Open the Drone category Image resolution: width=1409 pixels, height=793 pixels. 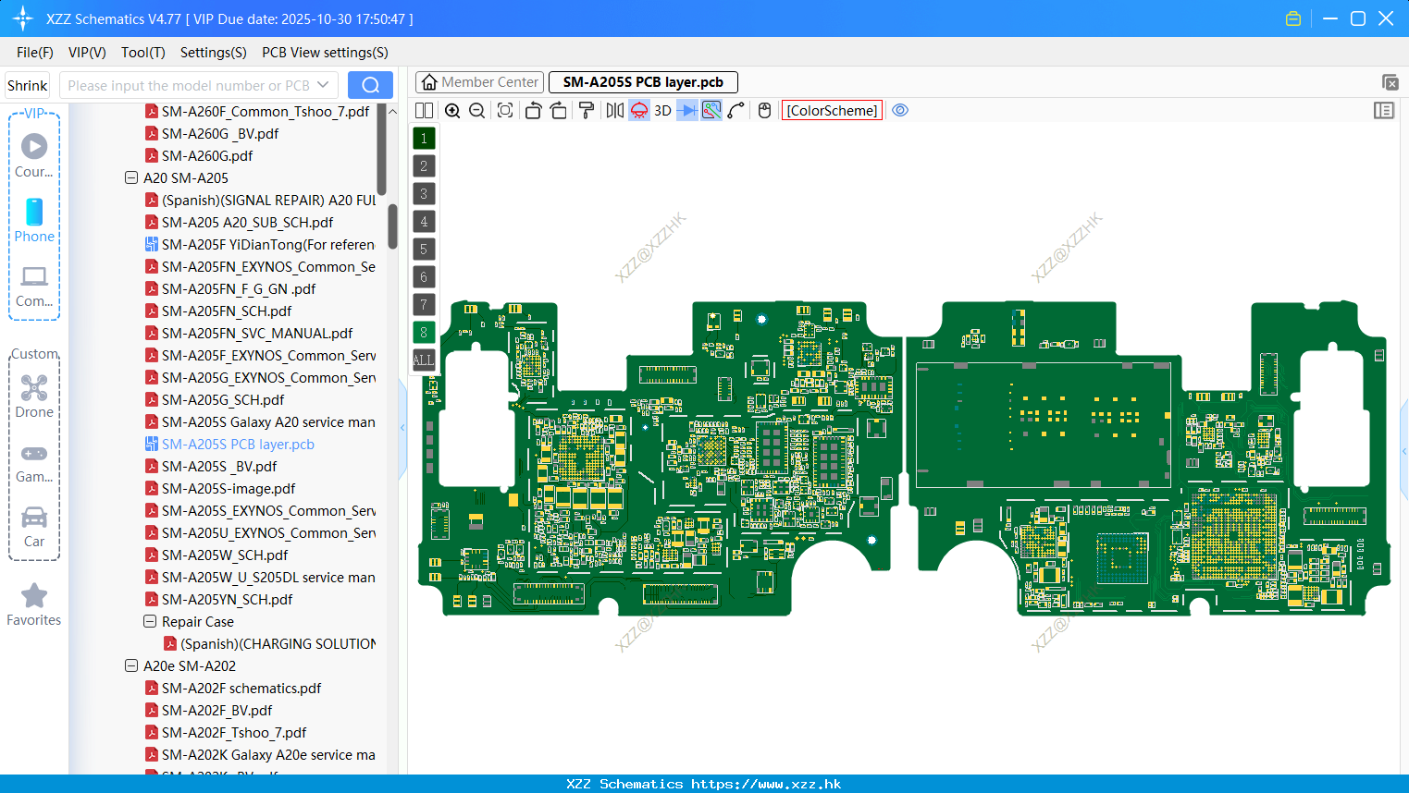[x=34, y=396]
